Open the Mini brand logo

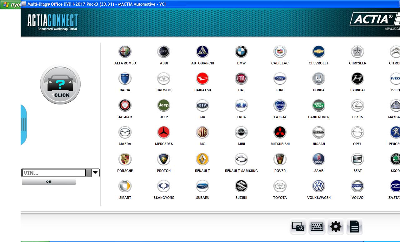click(x=241, y=132)
